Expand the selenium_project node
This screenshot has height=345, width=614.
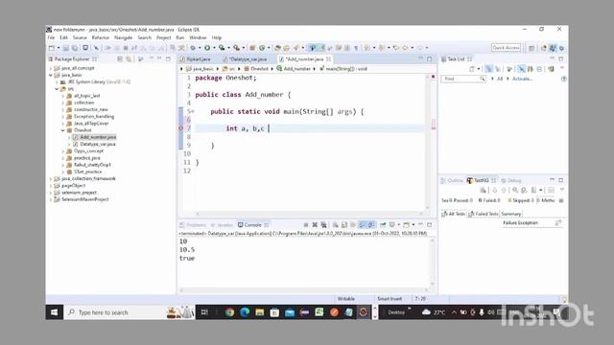click(x=51, y=193)
